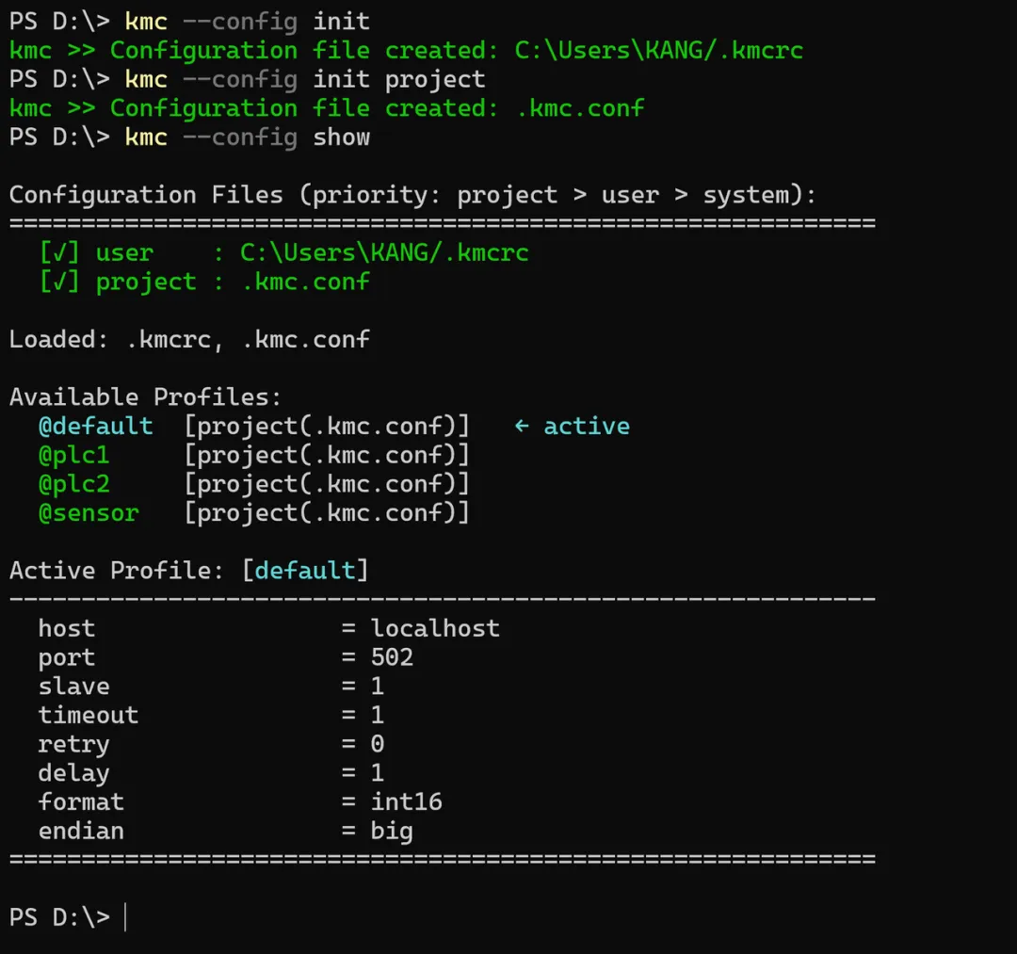This screenshot has height=954, width=1017.
Task: Click the int16 format value
Action: [406, 801]
